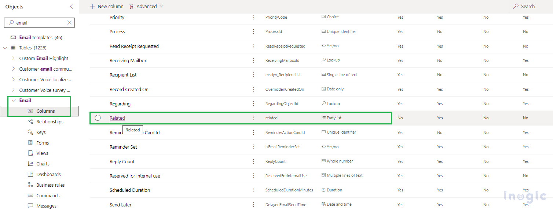Image resolution: width=553 pixels, height=209 pixels.
Task: Open the Related column link
Action: (117, 118)
